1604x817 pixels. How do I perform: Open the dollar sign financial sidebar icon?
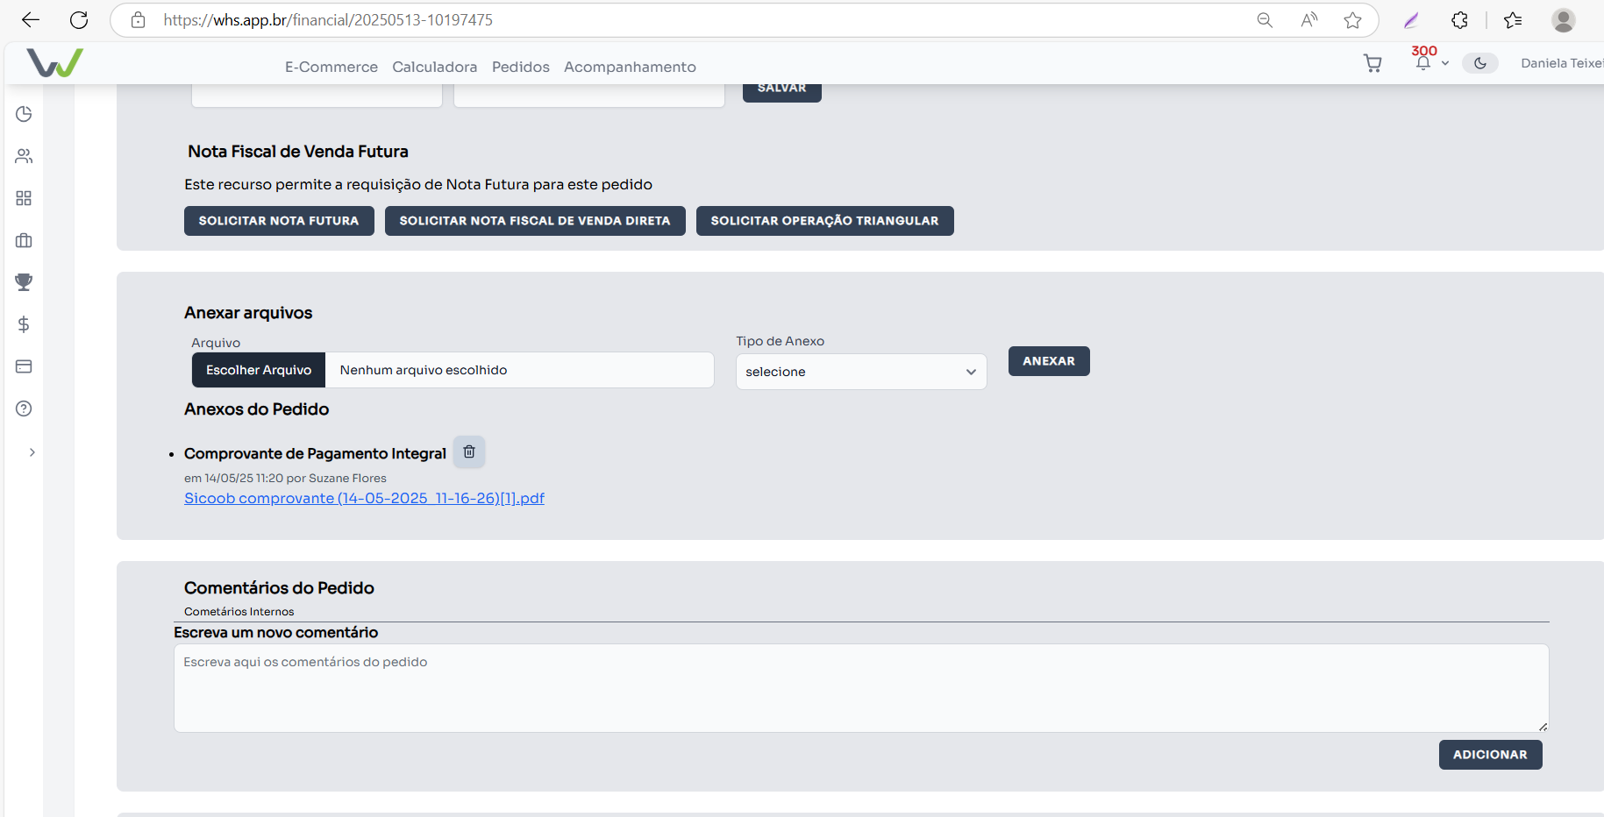click(24, 324)
